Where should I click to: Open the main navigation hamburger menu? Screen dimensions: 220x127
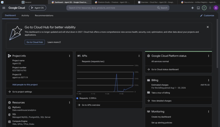[4, 8]
